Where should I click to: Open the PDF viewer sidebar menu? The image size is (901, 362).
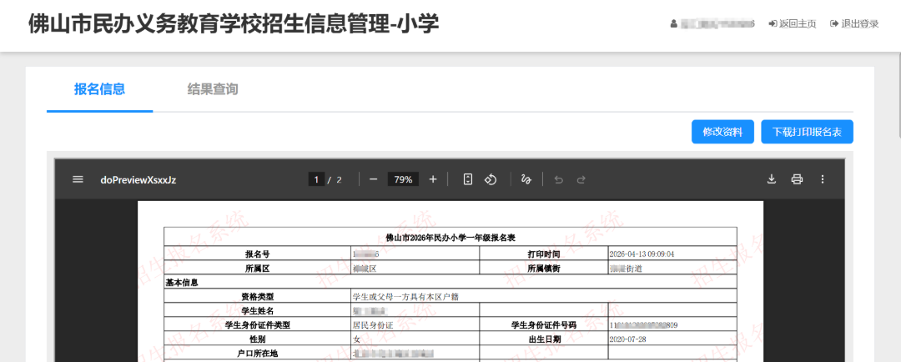(78, 179)
